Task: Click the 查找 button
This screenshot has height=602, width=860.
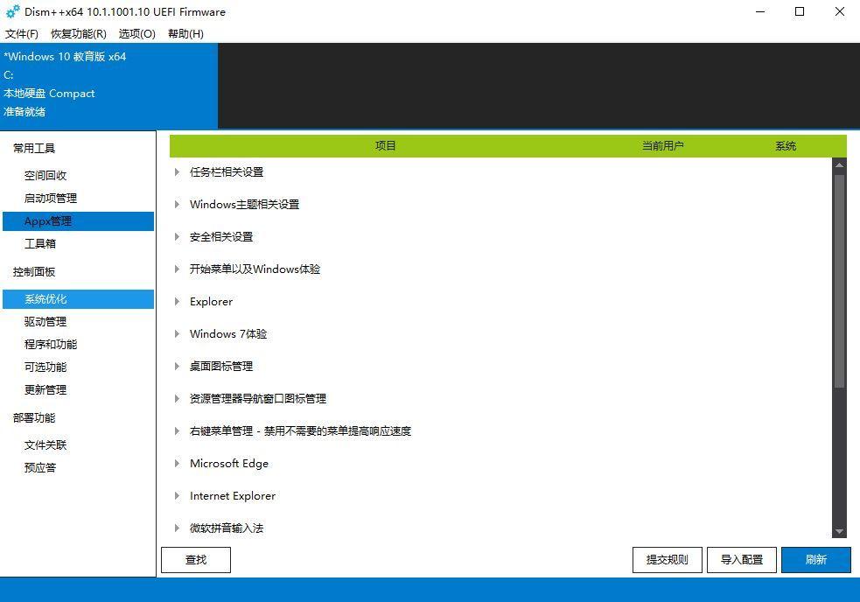Action: click(195, 559)
